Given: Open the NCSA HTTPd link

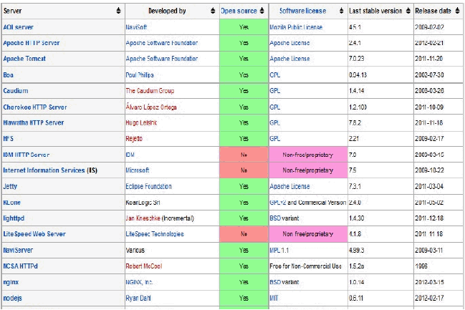Looking at the screenshot, I should click(20, 266).
